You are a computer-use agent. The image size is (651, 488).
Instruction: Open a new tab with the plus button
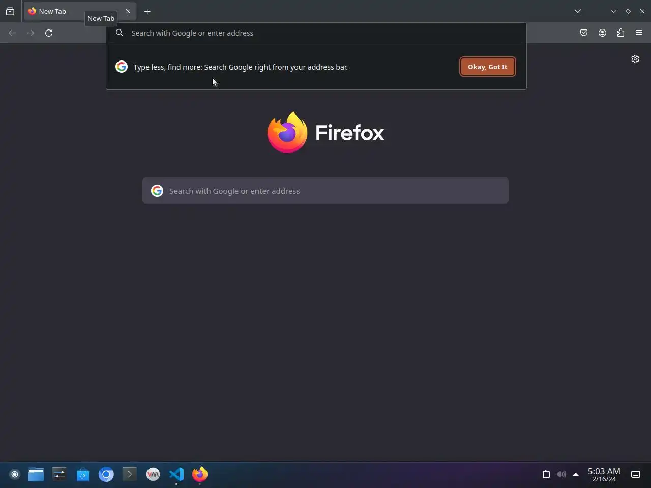click(147, 11)
